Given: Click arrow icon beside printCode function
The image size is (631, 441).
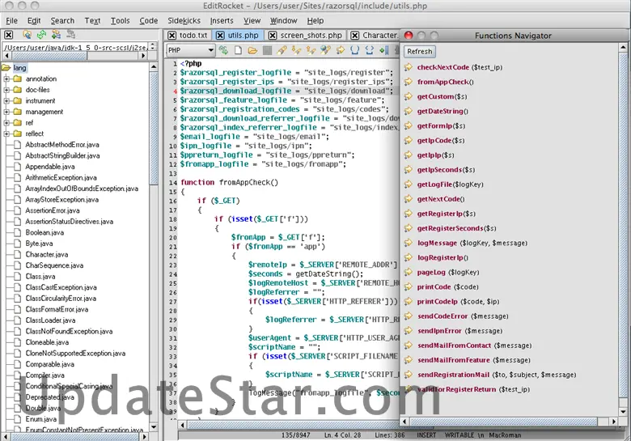Looking at the screenshot, I should coord(409,287).
